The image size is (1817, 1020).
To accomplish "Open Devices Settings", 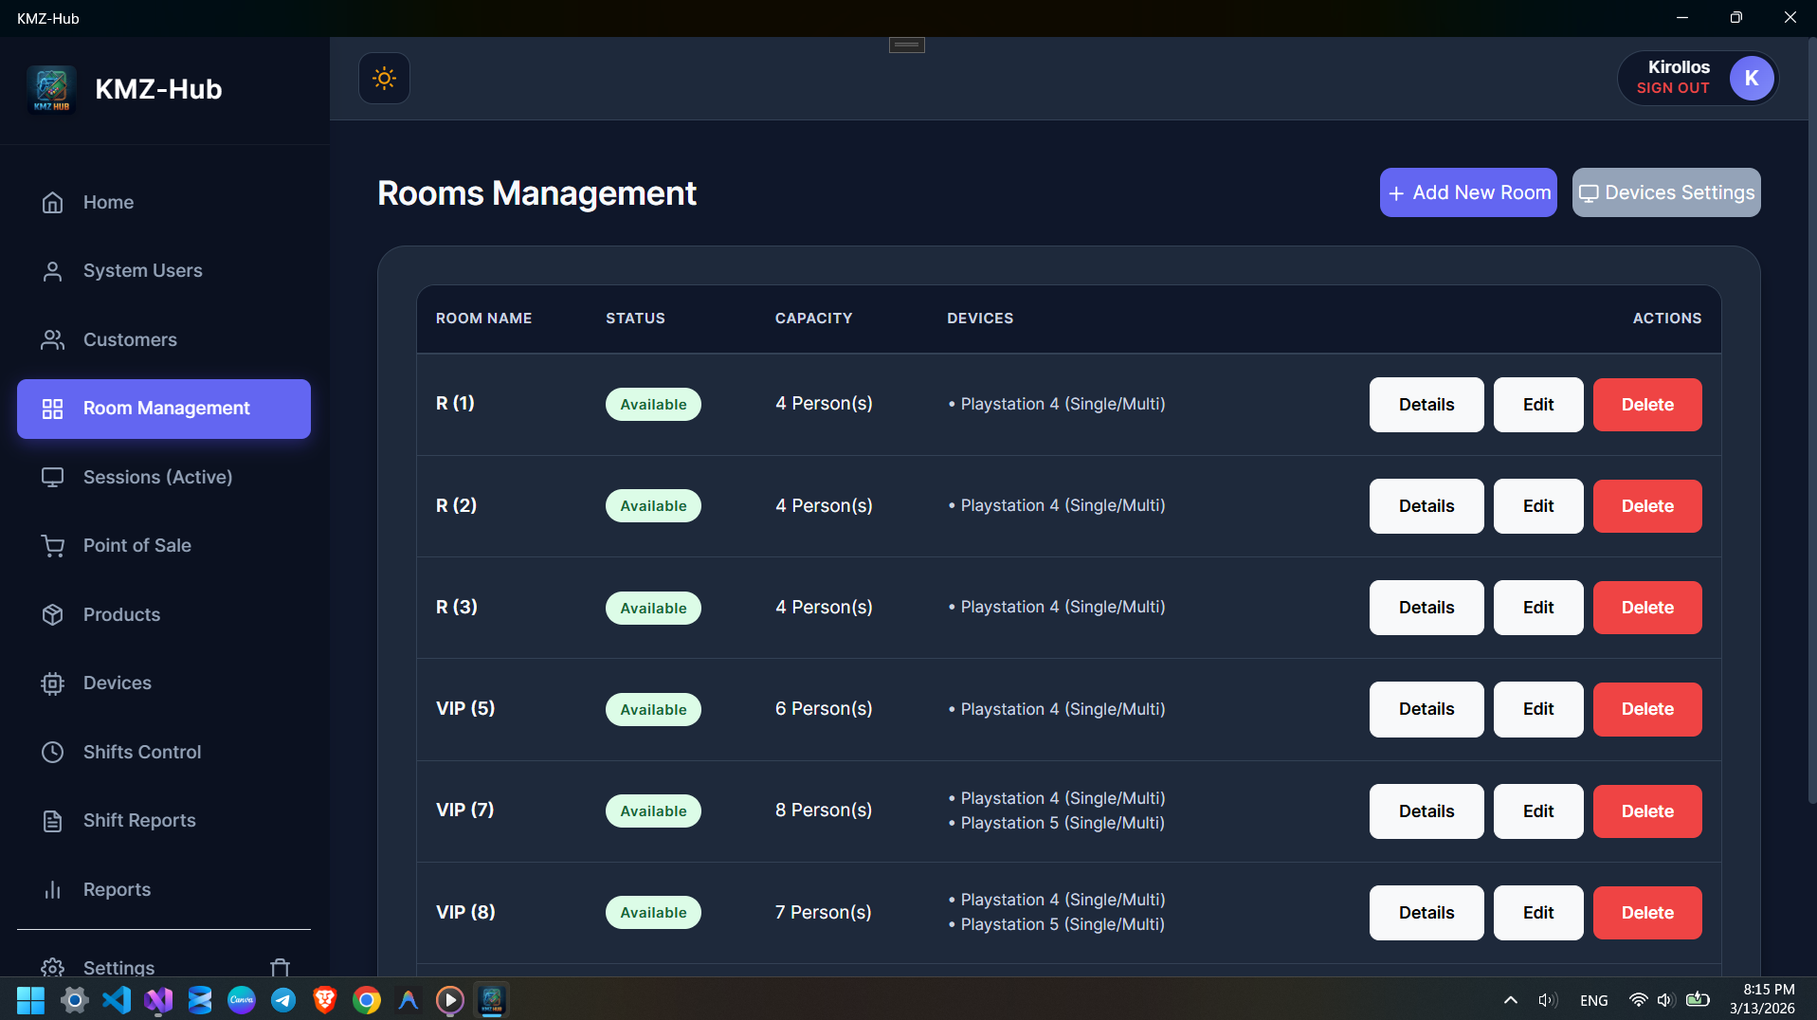I will point(1665,192).
